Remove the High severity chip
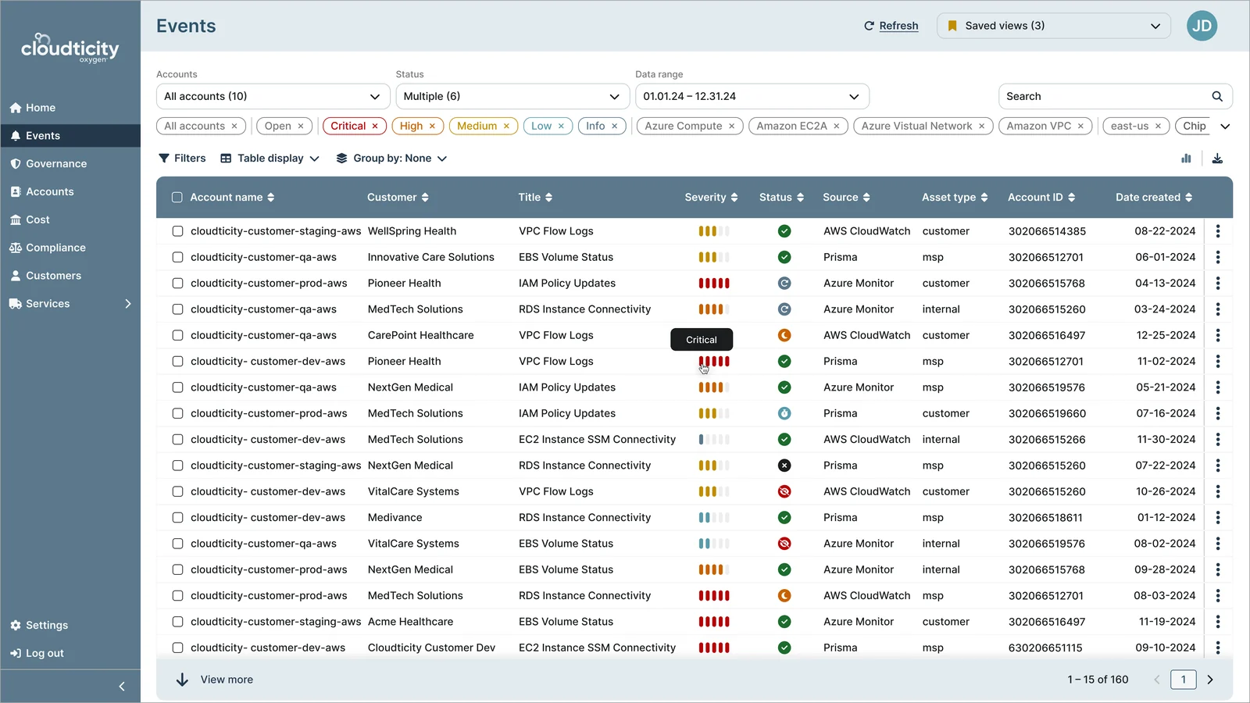The image size is (1250, 703). pyautogui.click(x=432, y=126)
